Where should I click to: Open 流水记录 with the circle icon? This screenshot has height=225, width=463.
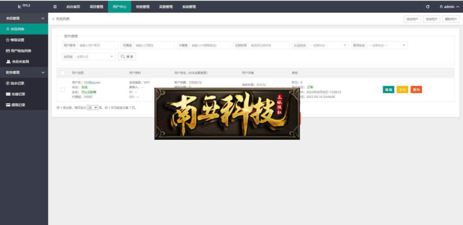[x=24, y=83]
